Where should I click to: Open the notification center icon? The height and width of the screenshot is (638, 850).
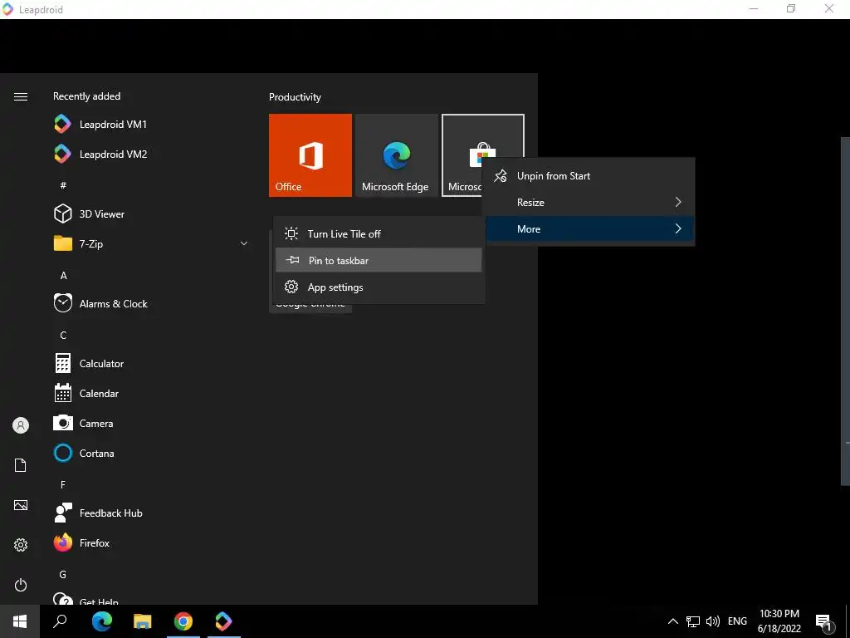pos(823,621)
